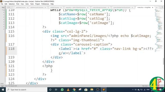Screen dimensions: 165x92
Task: Switch to the viewAllCat.php tab
Action: pyautogui.click(x=54, y=7)
